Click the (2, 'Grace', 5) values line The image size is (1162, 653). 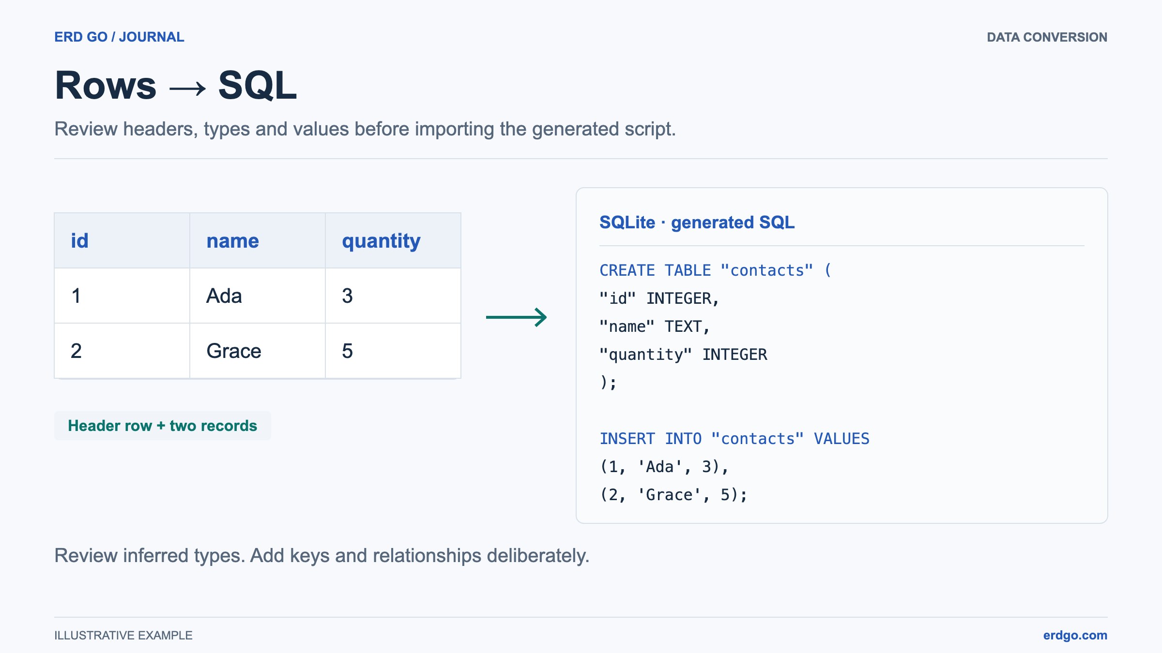[673, 495]
